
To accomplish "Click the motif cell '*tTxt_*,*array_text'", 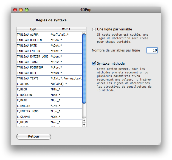I will click(66, 78).
